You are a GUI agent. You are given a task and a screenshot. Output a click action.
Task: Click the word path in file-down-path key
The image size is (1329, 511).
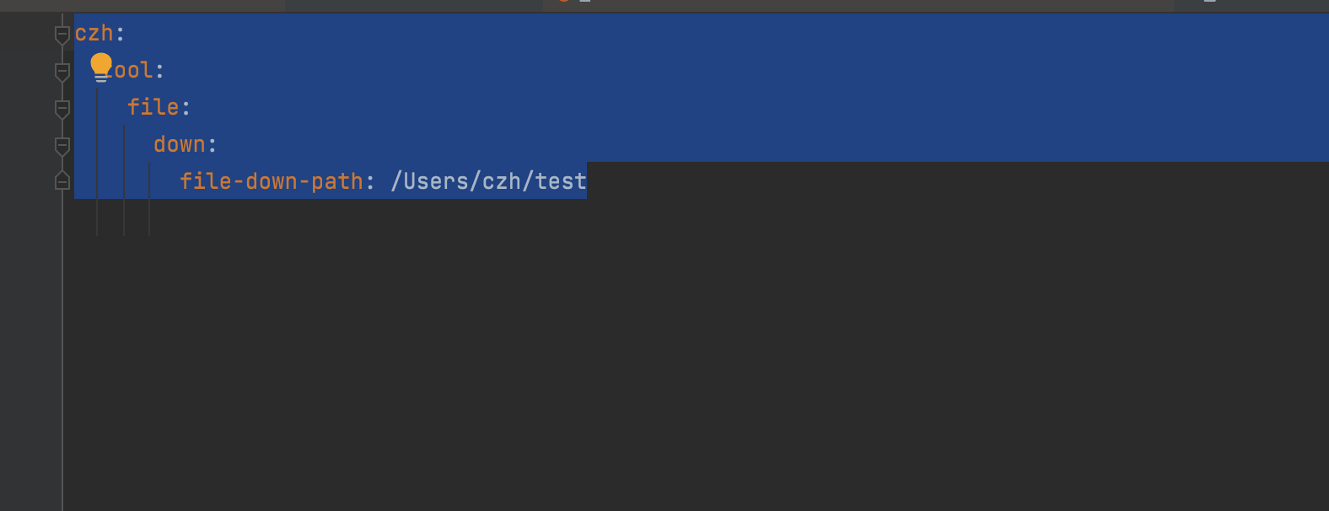[337, 182]
